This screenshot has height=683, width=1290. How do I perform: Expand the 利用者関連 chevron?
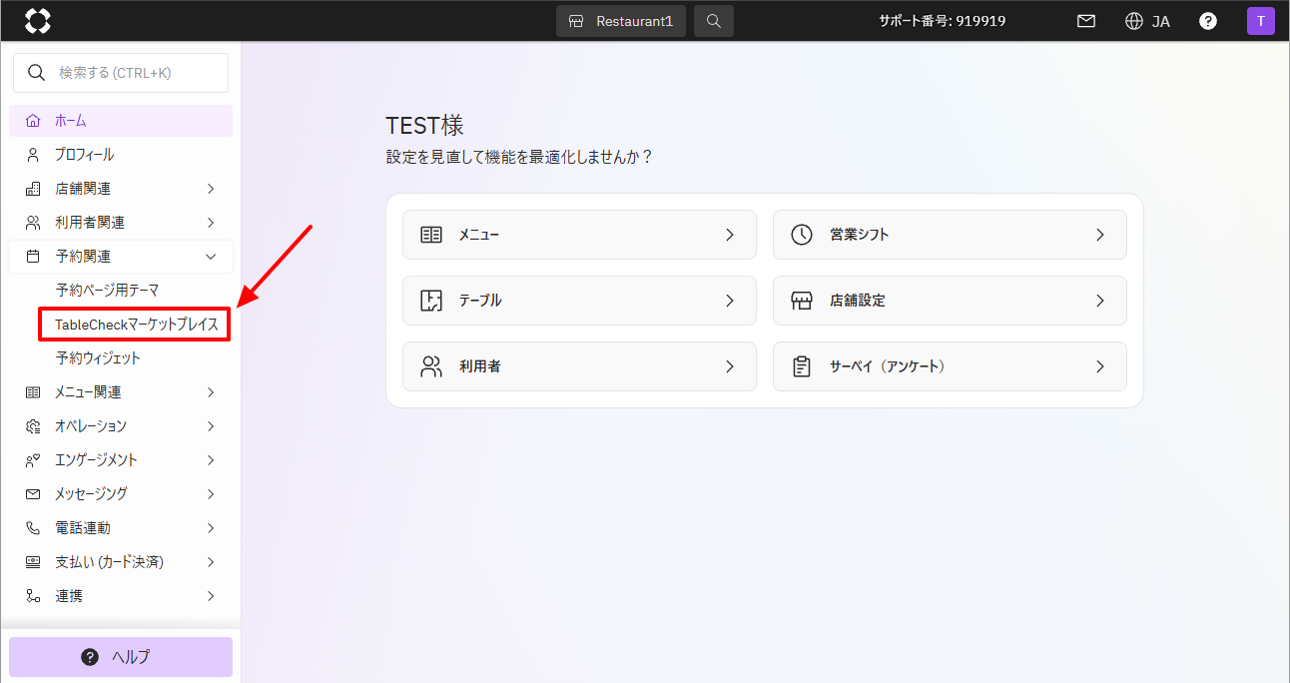[211, 223]
